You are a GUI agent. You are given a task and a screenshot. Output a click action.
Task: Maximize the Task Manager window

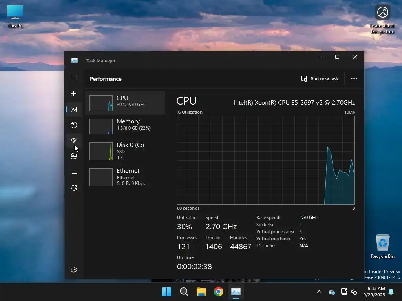[337, 57]
